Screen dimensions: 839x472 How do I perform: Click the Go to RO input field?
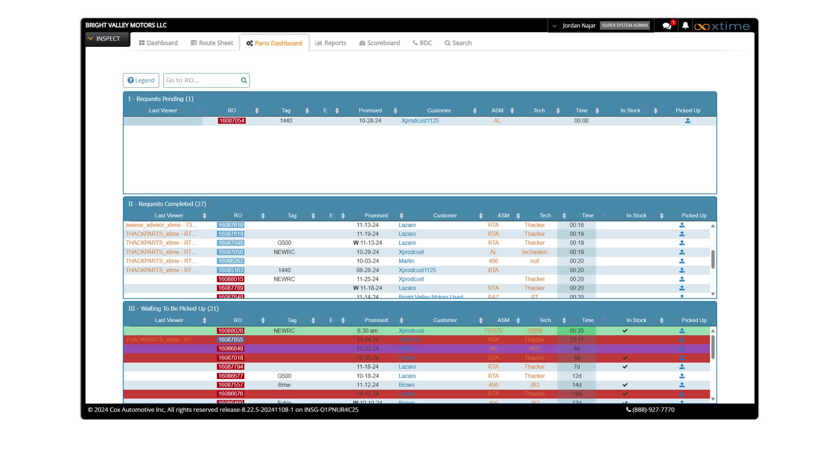click(201, 80)
